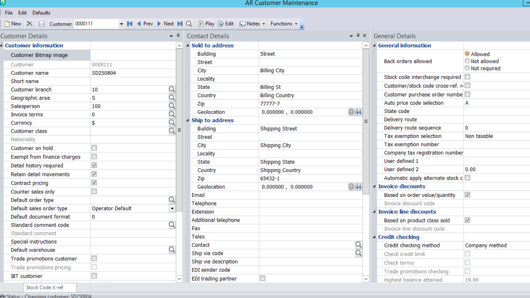Click the Next record button
The image size is (530, 298).
tap(165, 24)
